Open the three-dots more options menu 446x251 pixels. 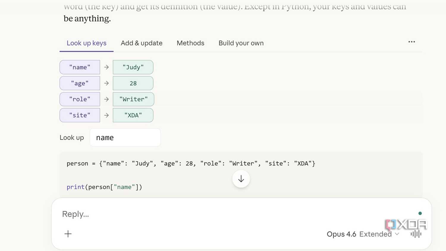[x=412, y=42]
